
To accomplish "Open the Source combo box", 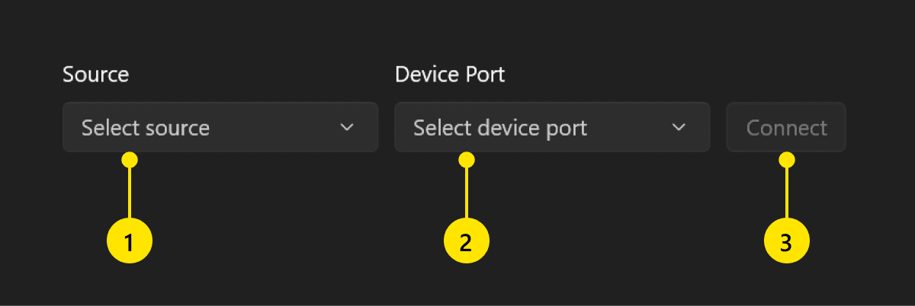I will (x=220, y=127).
